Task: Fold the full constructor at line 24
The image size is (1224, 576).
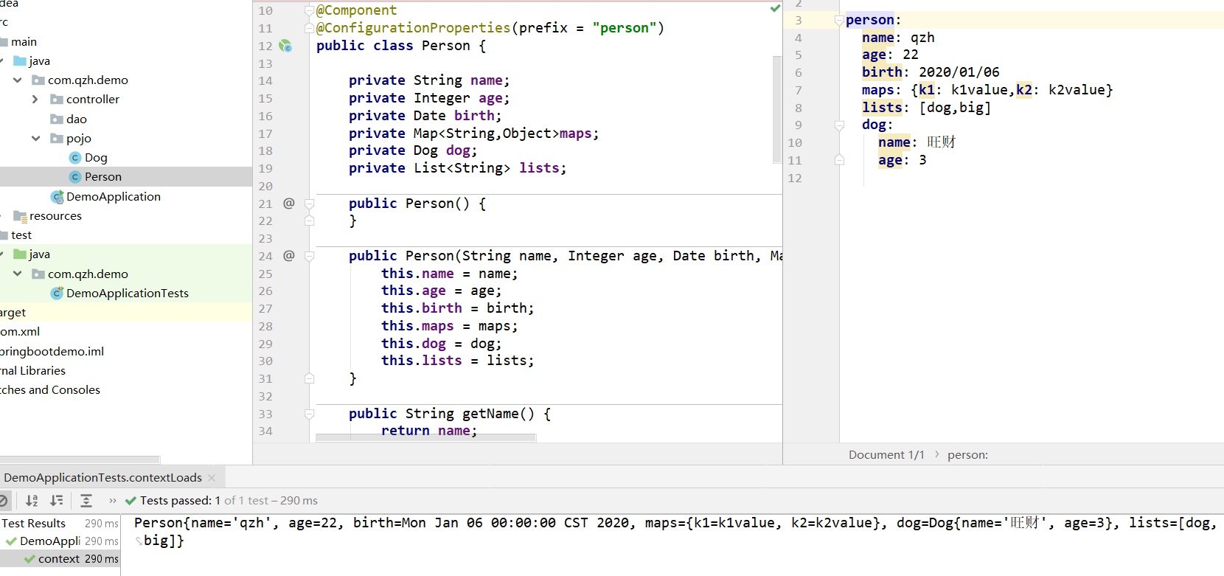Action: [x=310, y=256]
